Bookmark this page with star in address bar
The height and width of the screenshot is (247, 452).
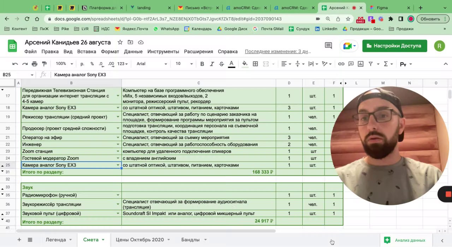tap(348, 19)
